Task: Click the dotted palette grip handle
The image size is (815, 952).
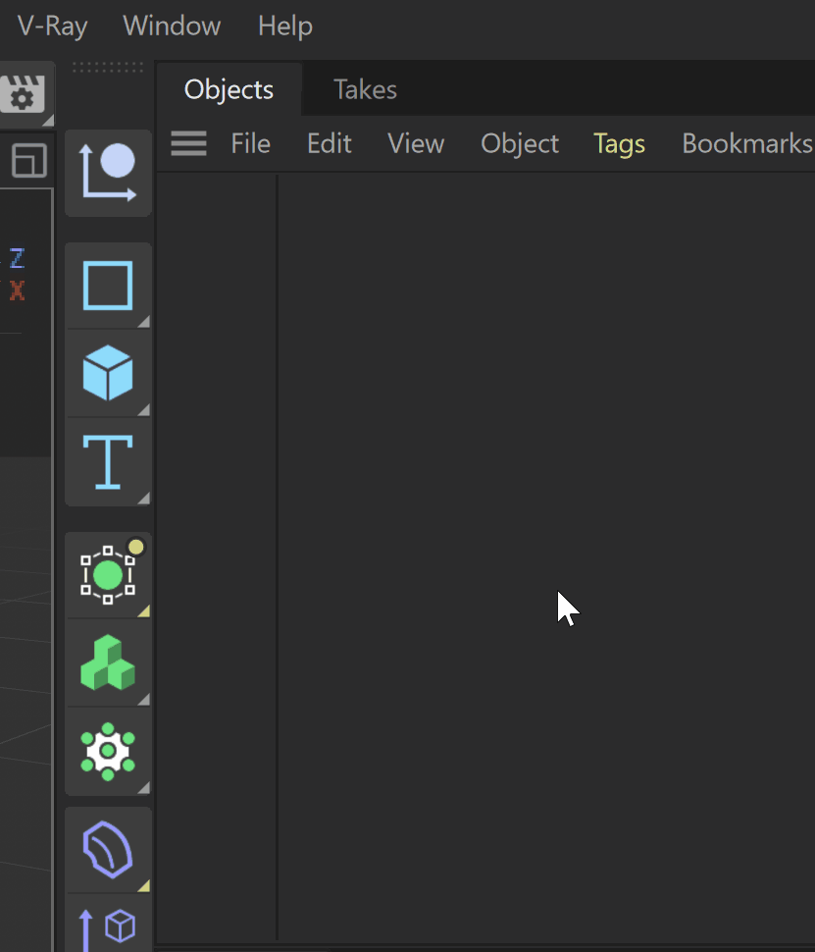Action: (108, 68)
